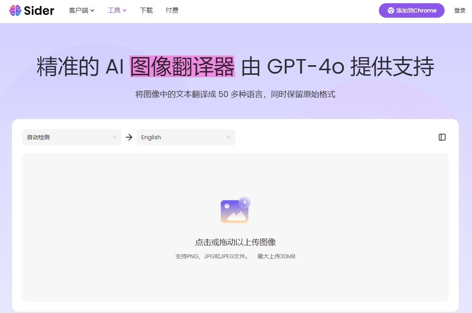Click the 最大上传30MB note
The image size is (472, 313).
(x=277, y=256)
